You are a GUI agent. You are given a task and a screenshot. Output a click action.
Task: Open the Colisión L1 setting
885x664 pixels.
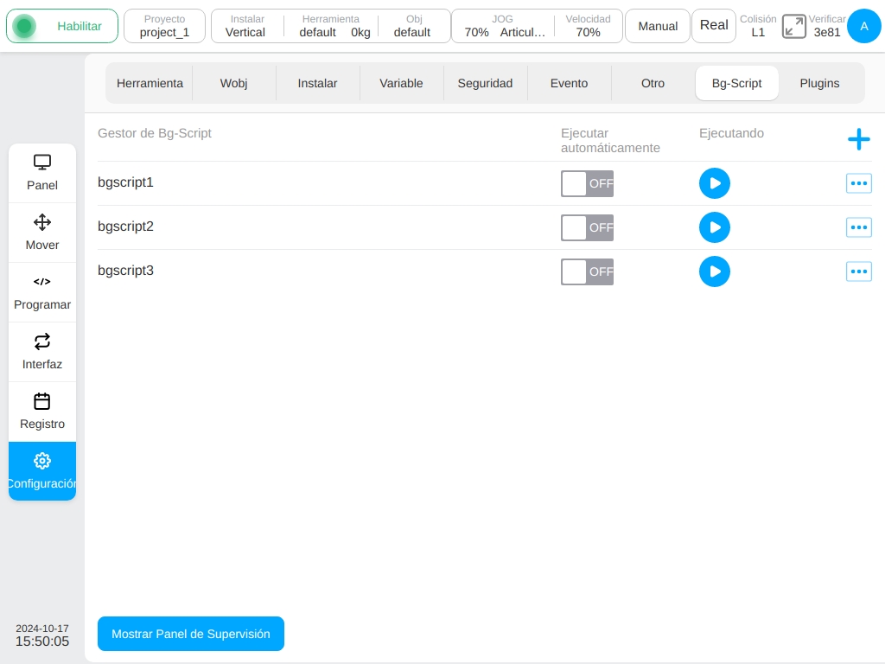coord(758,26)
